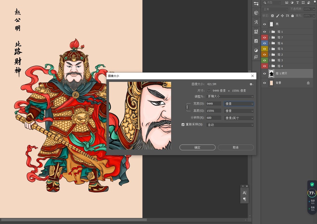Expand the 组 4 group arrow

point(270,66)
